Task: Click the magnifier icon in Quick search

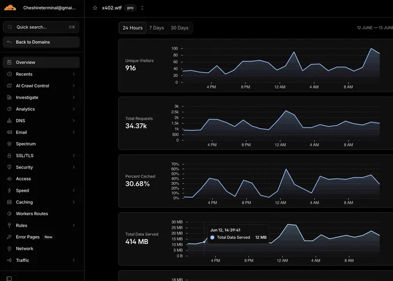Action: [10, 27]
